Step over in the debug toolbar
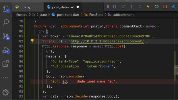Viewport: 178px width, 100px height. (x=123, y=7)
